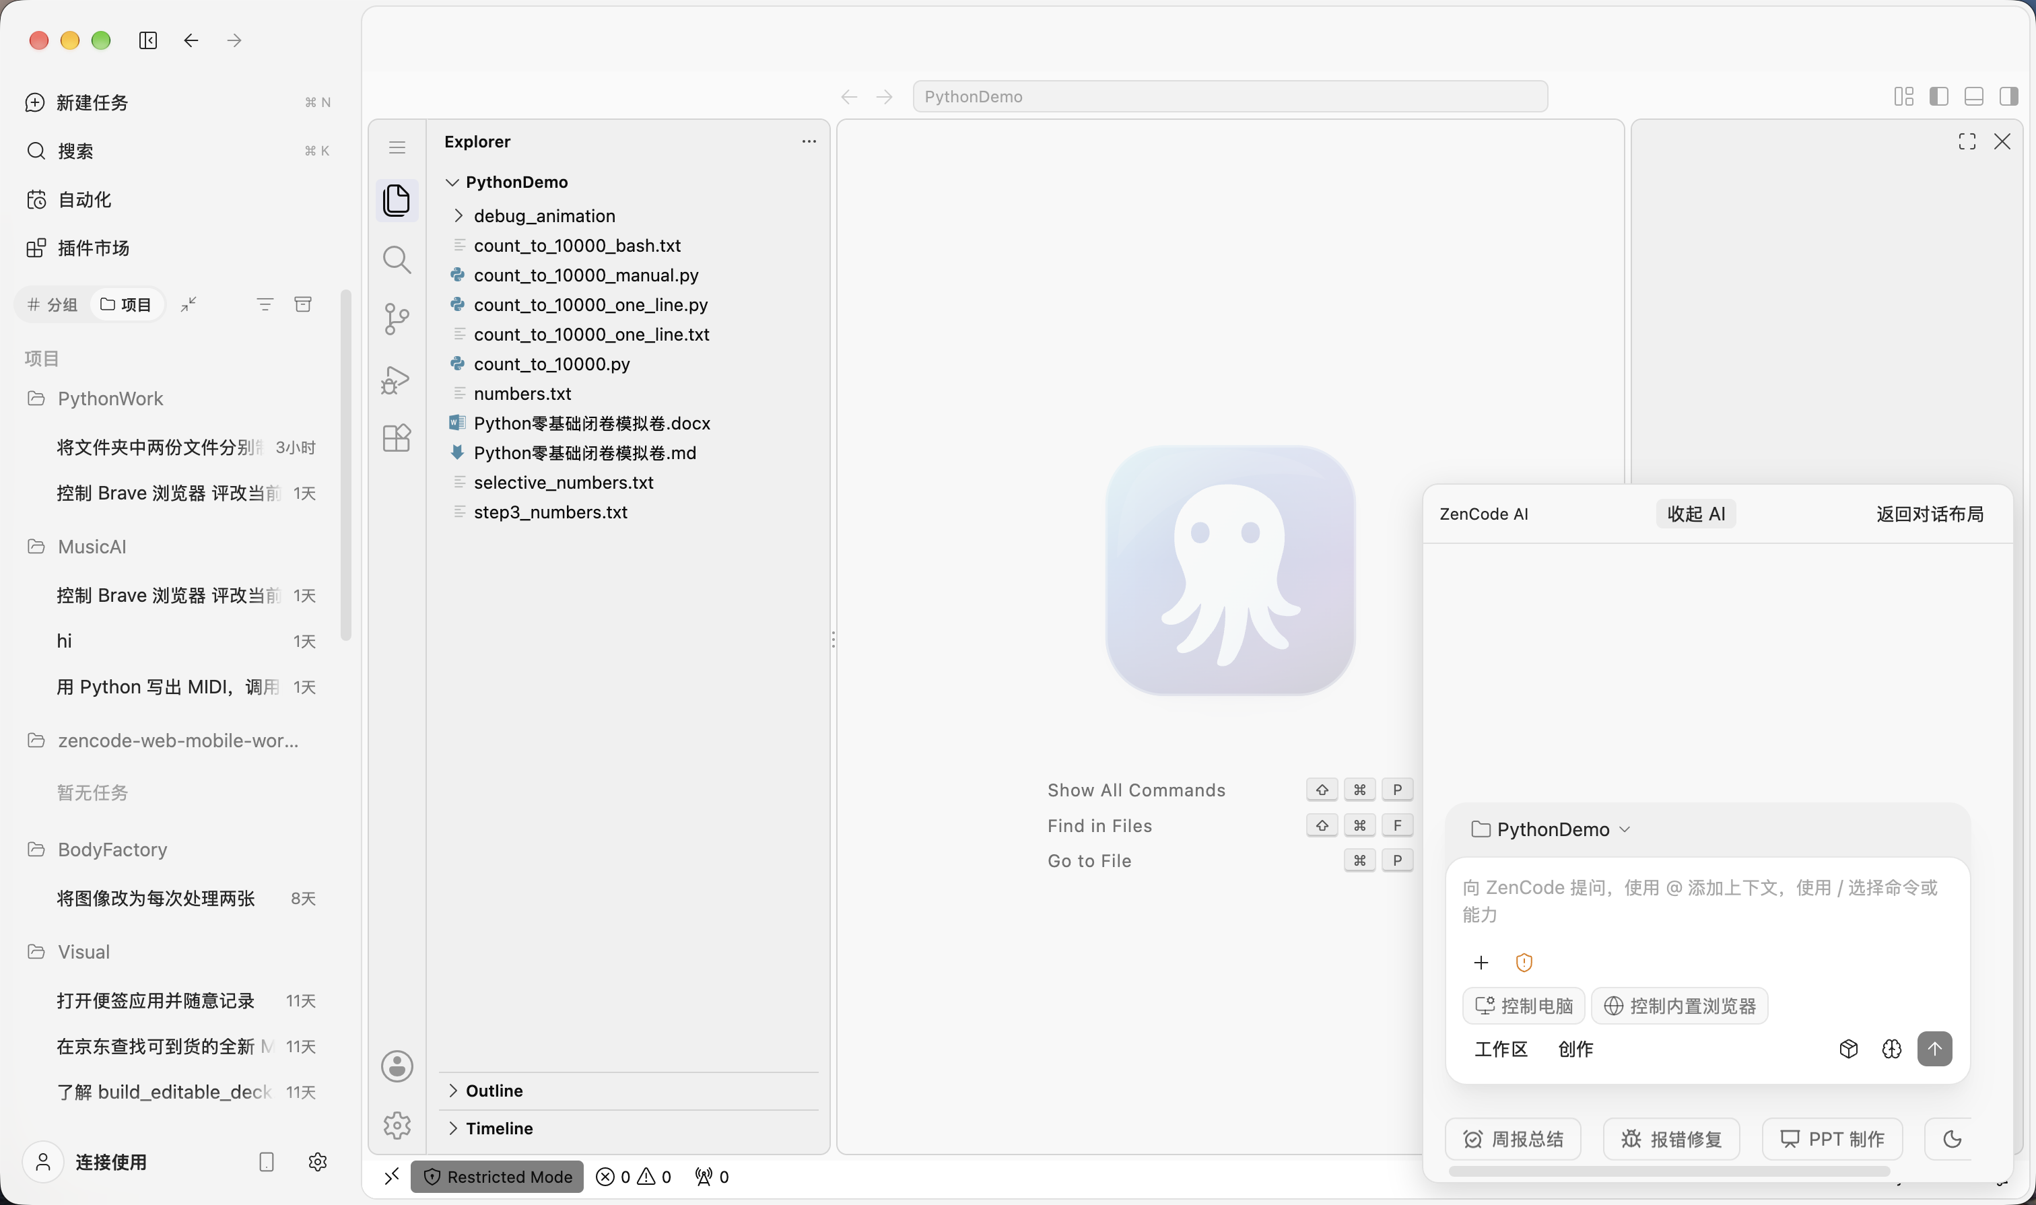This screenshot has height=1205, width=2036.
Task: Open the Manage gear in activity bar
Action: coord(397,1126)
